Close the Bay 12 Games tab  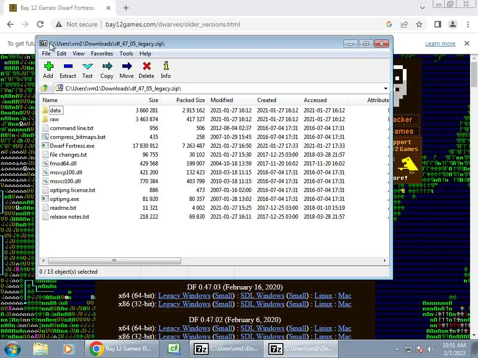coord(108,8)
